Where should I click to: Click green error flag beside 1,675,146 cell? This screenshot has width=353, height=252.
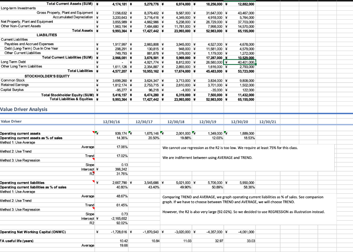[x=130, y=132]
